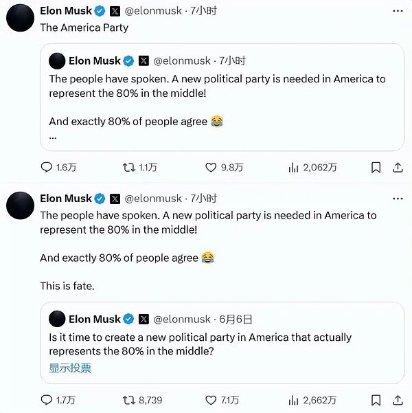
Task: Click Elon Musk name in the June 6 quote
Action: [94, 319]
